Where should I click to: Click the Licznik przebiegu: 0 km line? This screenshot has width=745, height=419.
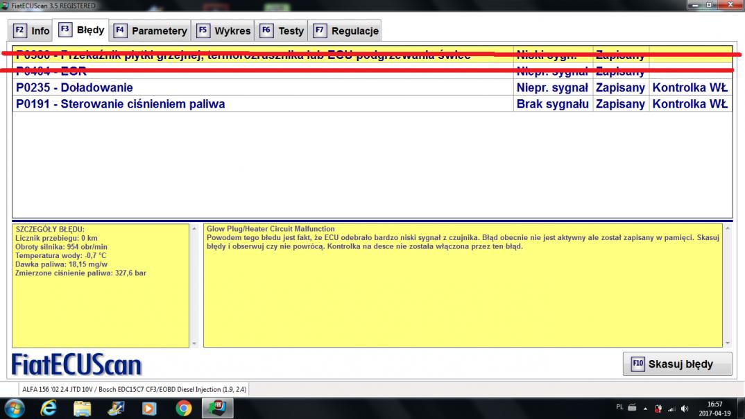click(x=56, y=238)
